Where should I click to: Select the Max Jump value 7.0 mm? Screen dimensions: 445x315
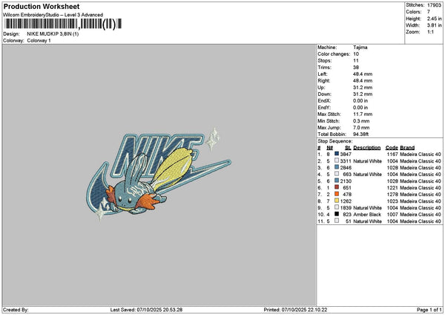coord(361,128)
